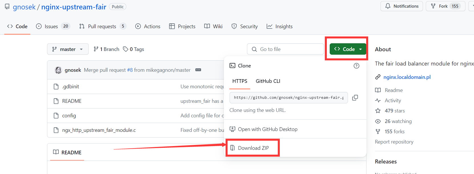Click the Clone terminal icon
Image resolution: width=474 pixels, height=174 pixels.
232,66
